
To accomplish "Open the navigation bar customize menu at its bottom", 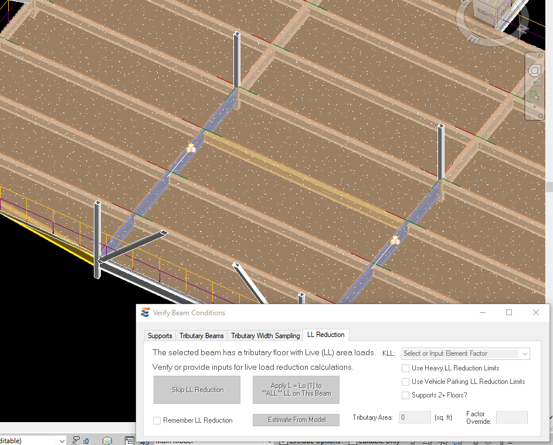I will pyautogui.click(x=540, y=116).
